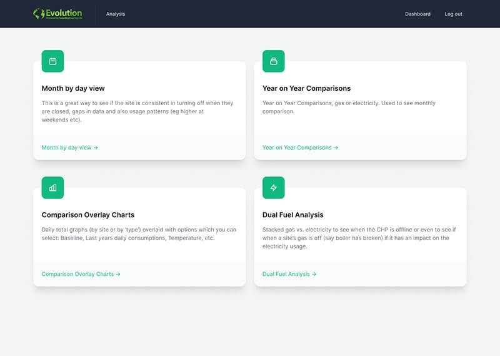Click the Dual Fuel Analysis heading

[292, 215]
